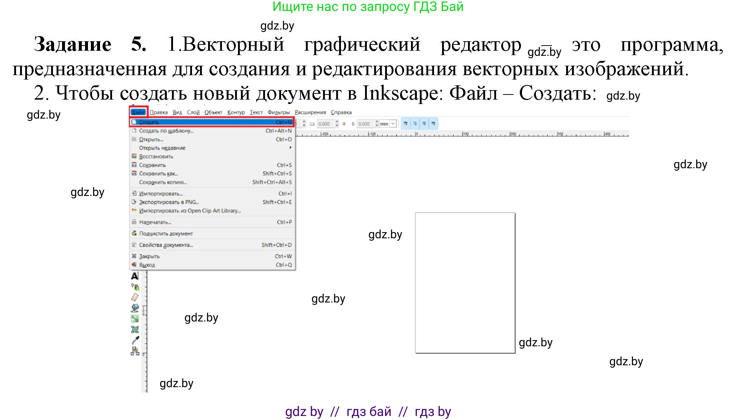737x420 pixels.
Task: Select the Spray tool
Action: coord(135,287)
